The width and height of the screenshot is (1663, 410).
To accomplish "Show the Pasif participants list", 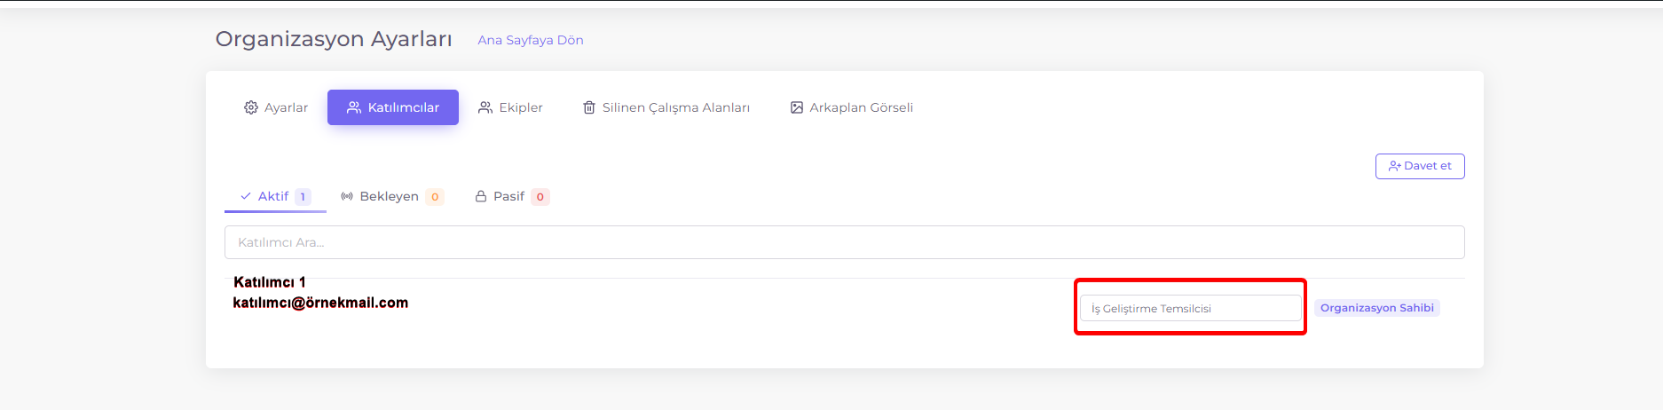I will tap(512, 196).
